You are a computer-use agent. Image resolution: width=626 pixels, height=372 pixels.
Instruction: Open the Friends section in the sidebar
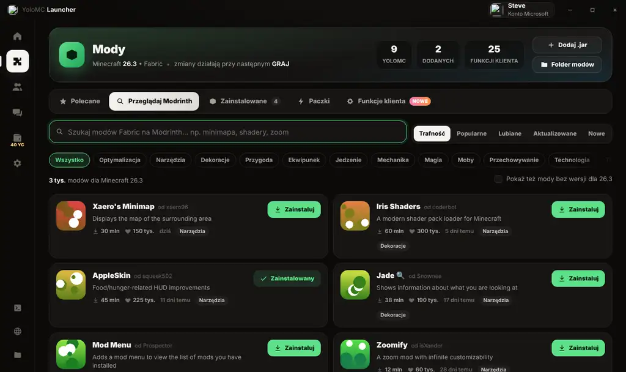[17, 87]
